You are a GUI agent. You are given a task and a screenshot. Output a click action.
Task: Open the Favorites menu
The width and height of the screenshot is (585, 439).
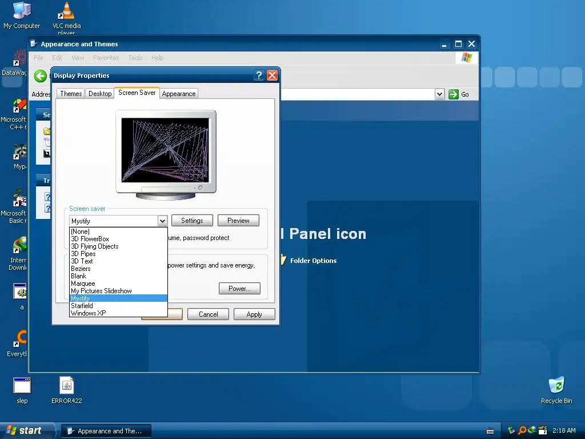pos(106,58)
